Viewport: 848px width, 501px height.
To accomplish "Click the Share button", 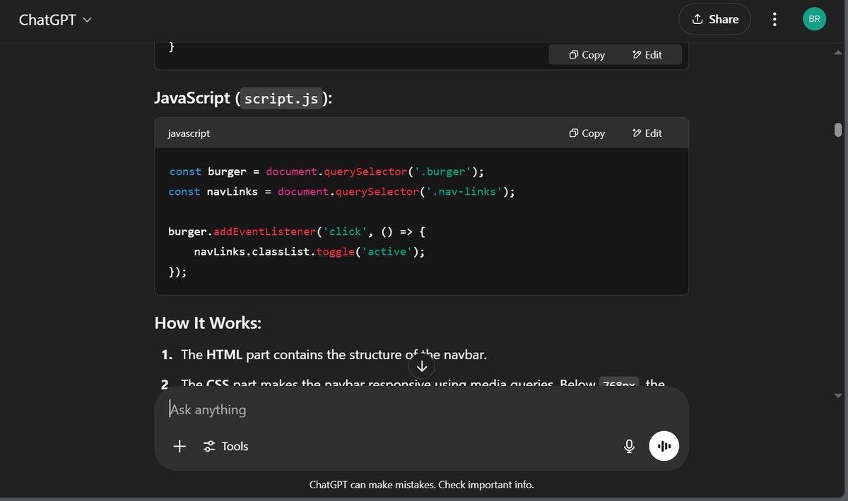I will pyautogui.click(x=714, y=20).
